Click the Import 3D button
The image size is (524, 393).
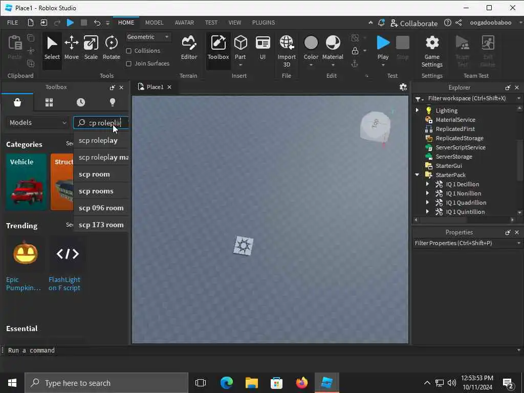point(287,51)
